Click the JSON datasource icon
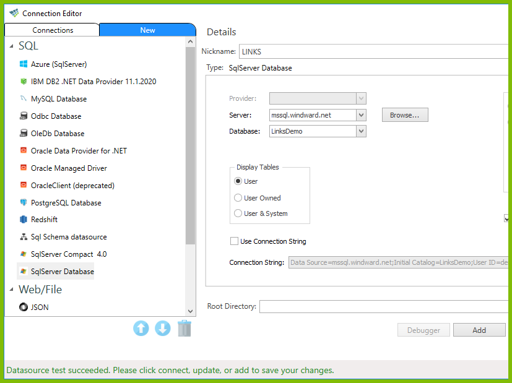Viewport: 512px width, 383px height. pyautogui.click(x=24, y=307)
